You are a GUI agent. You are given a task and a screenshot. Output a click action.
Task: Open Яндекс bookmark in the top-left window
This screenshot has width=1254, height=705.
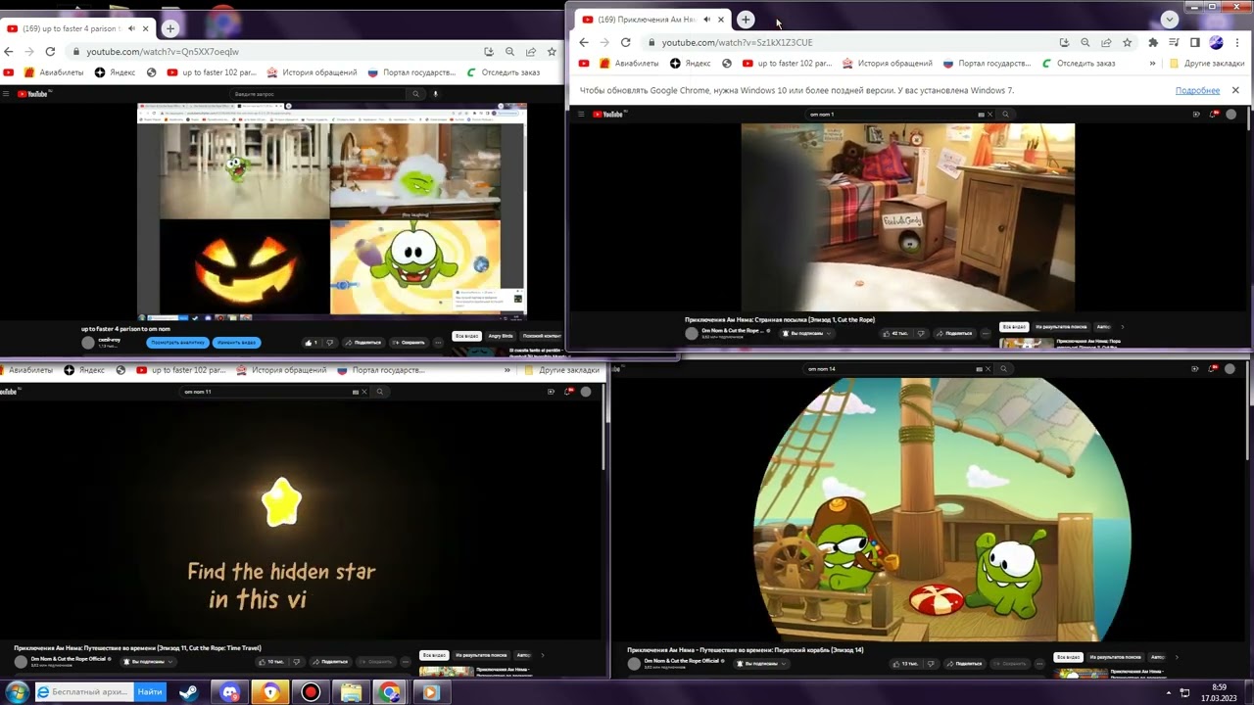pyautogui.click(x=115, y=72)
